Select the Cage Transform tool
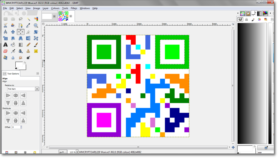This screenshot has height=158, width=278. coord(36,38)
